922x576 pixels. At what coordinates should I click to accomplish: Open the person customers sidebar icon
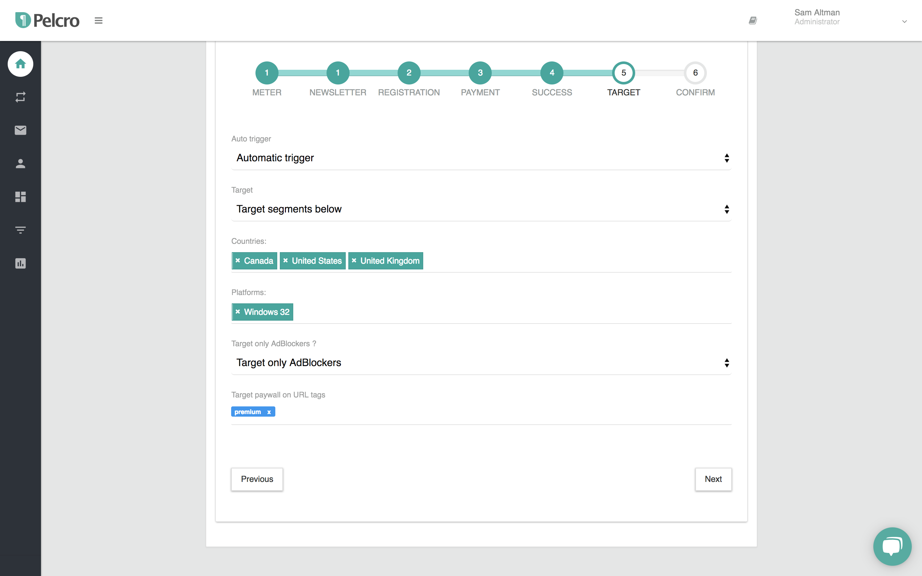[20, 164]
